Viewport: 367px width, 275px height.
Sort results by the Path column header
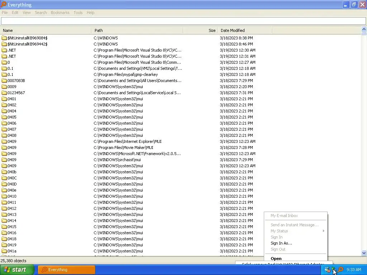[137, 30]
